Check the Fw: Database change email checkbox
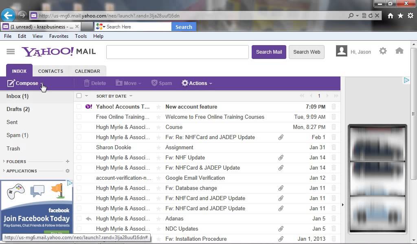This screenshot has width=417, height=244. (x=79, y=188)
